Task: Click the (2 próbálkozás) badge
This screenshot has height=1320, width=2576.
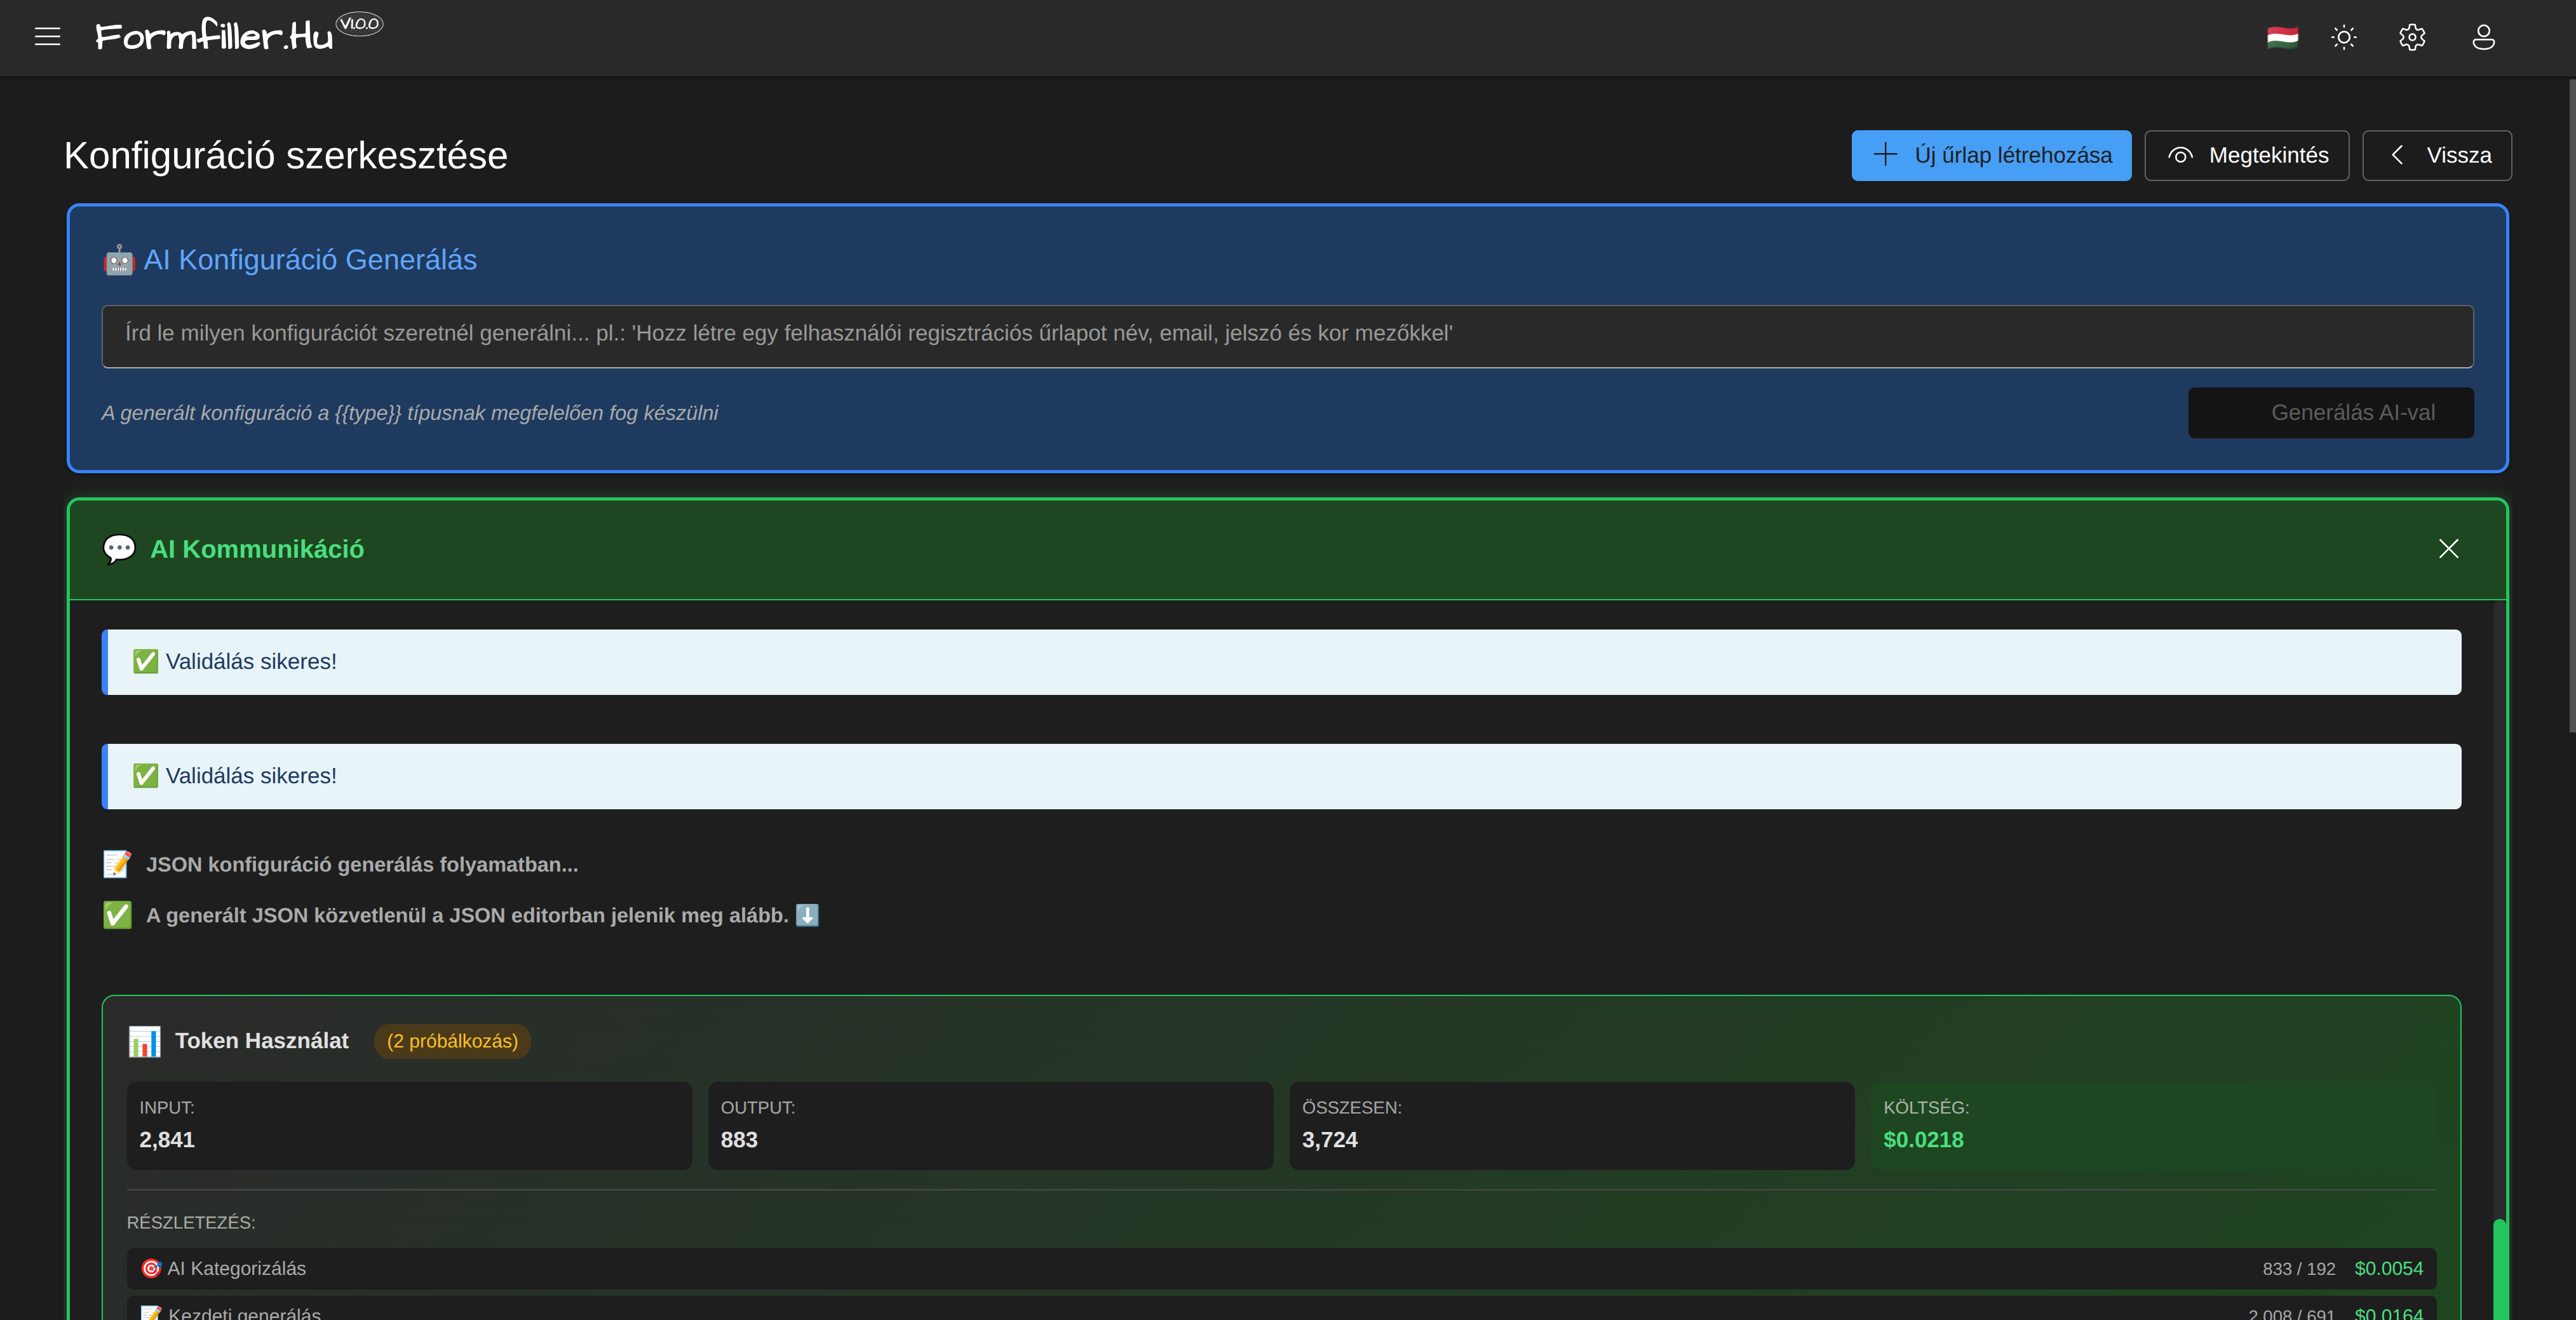Action: (452, 1041)
